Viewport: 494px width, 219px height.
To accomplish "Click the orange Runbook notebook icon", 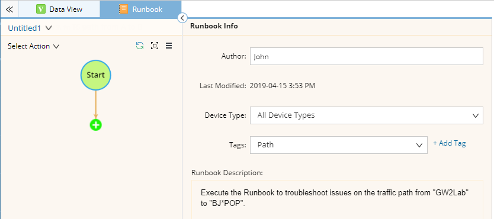I will 123,9.
